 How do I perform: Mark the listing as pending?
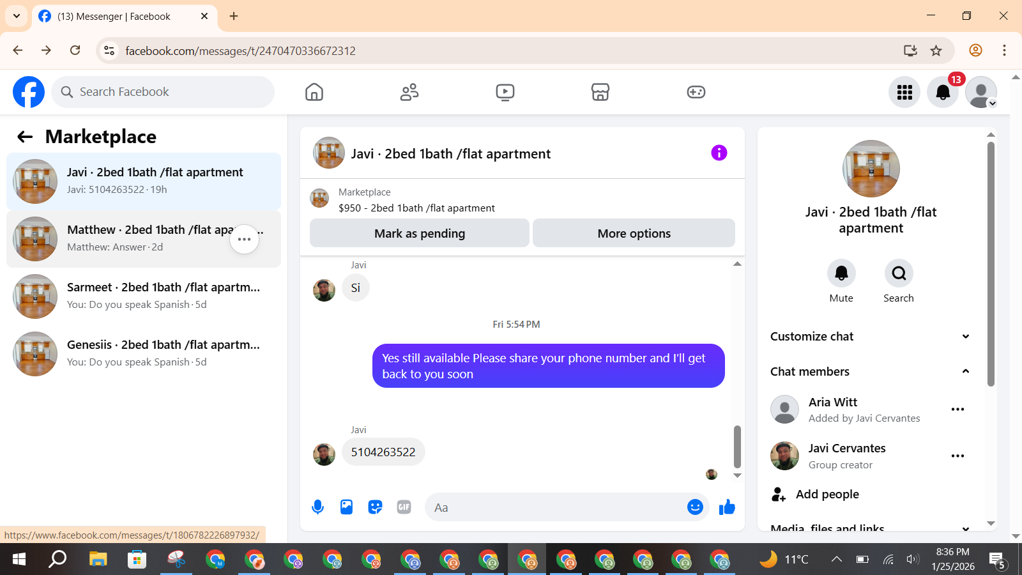coord(420,233)
